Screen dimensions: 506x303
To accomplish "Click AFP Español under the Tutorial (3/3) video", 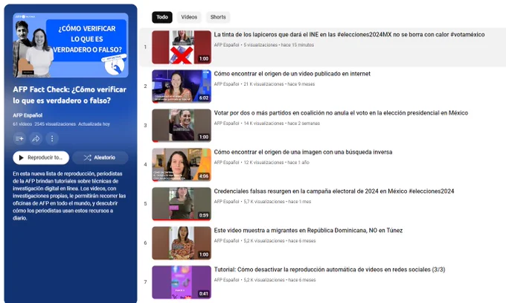I will 226,280.
